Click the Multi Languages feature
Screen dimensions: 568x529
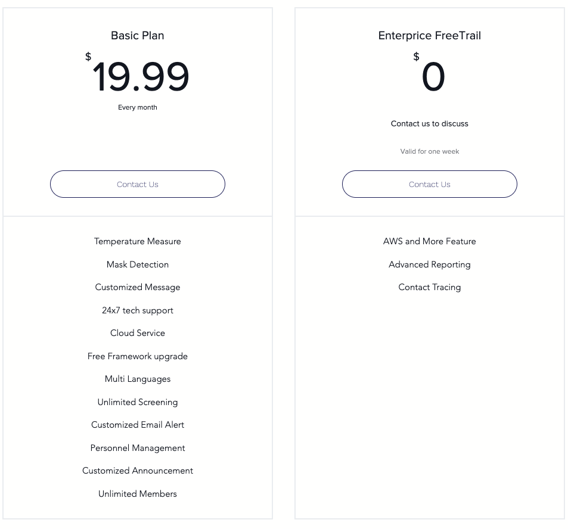point(138,379)
